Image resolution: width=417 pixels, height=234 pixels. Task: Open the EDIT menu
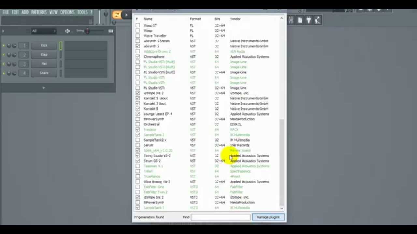[15, 12]
